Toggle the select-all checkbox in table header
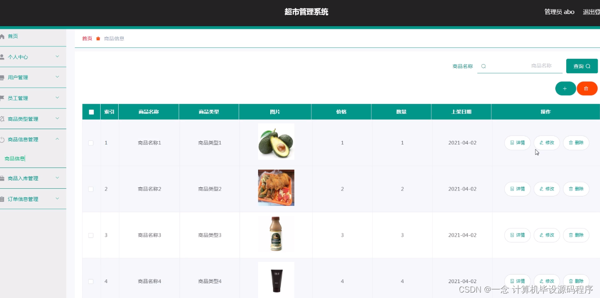The width and height of the screenshot is (600, 298). pyautogui.click(x=91, y=112)
